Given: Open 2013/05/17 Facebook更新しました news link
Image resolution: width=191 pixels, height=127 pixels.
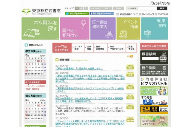Looking at the screenshot, I should [90, 124].
